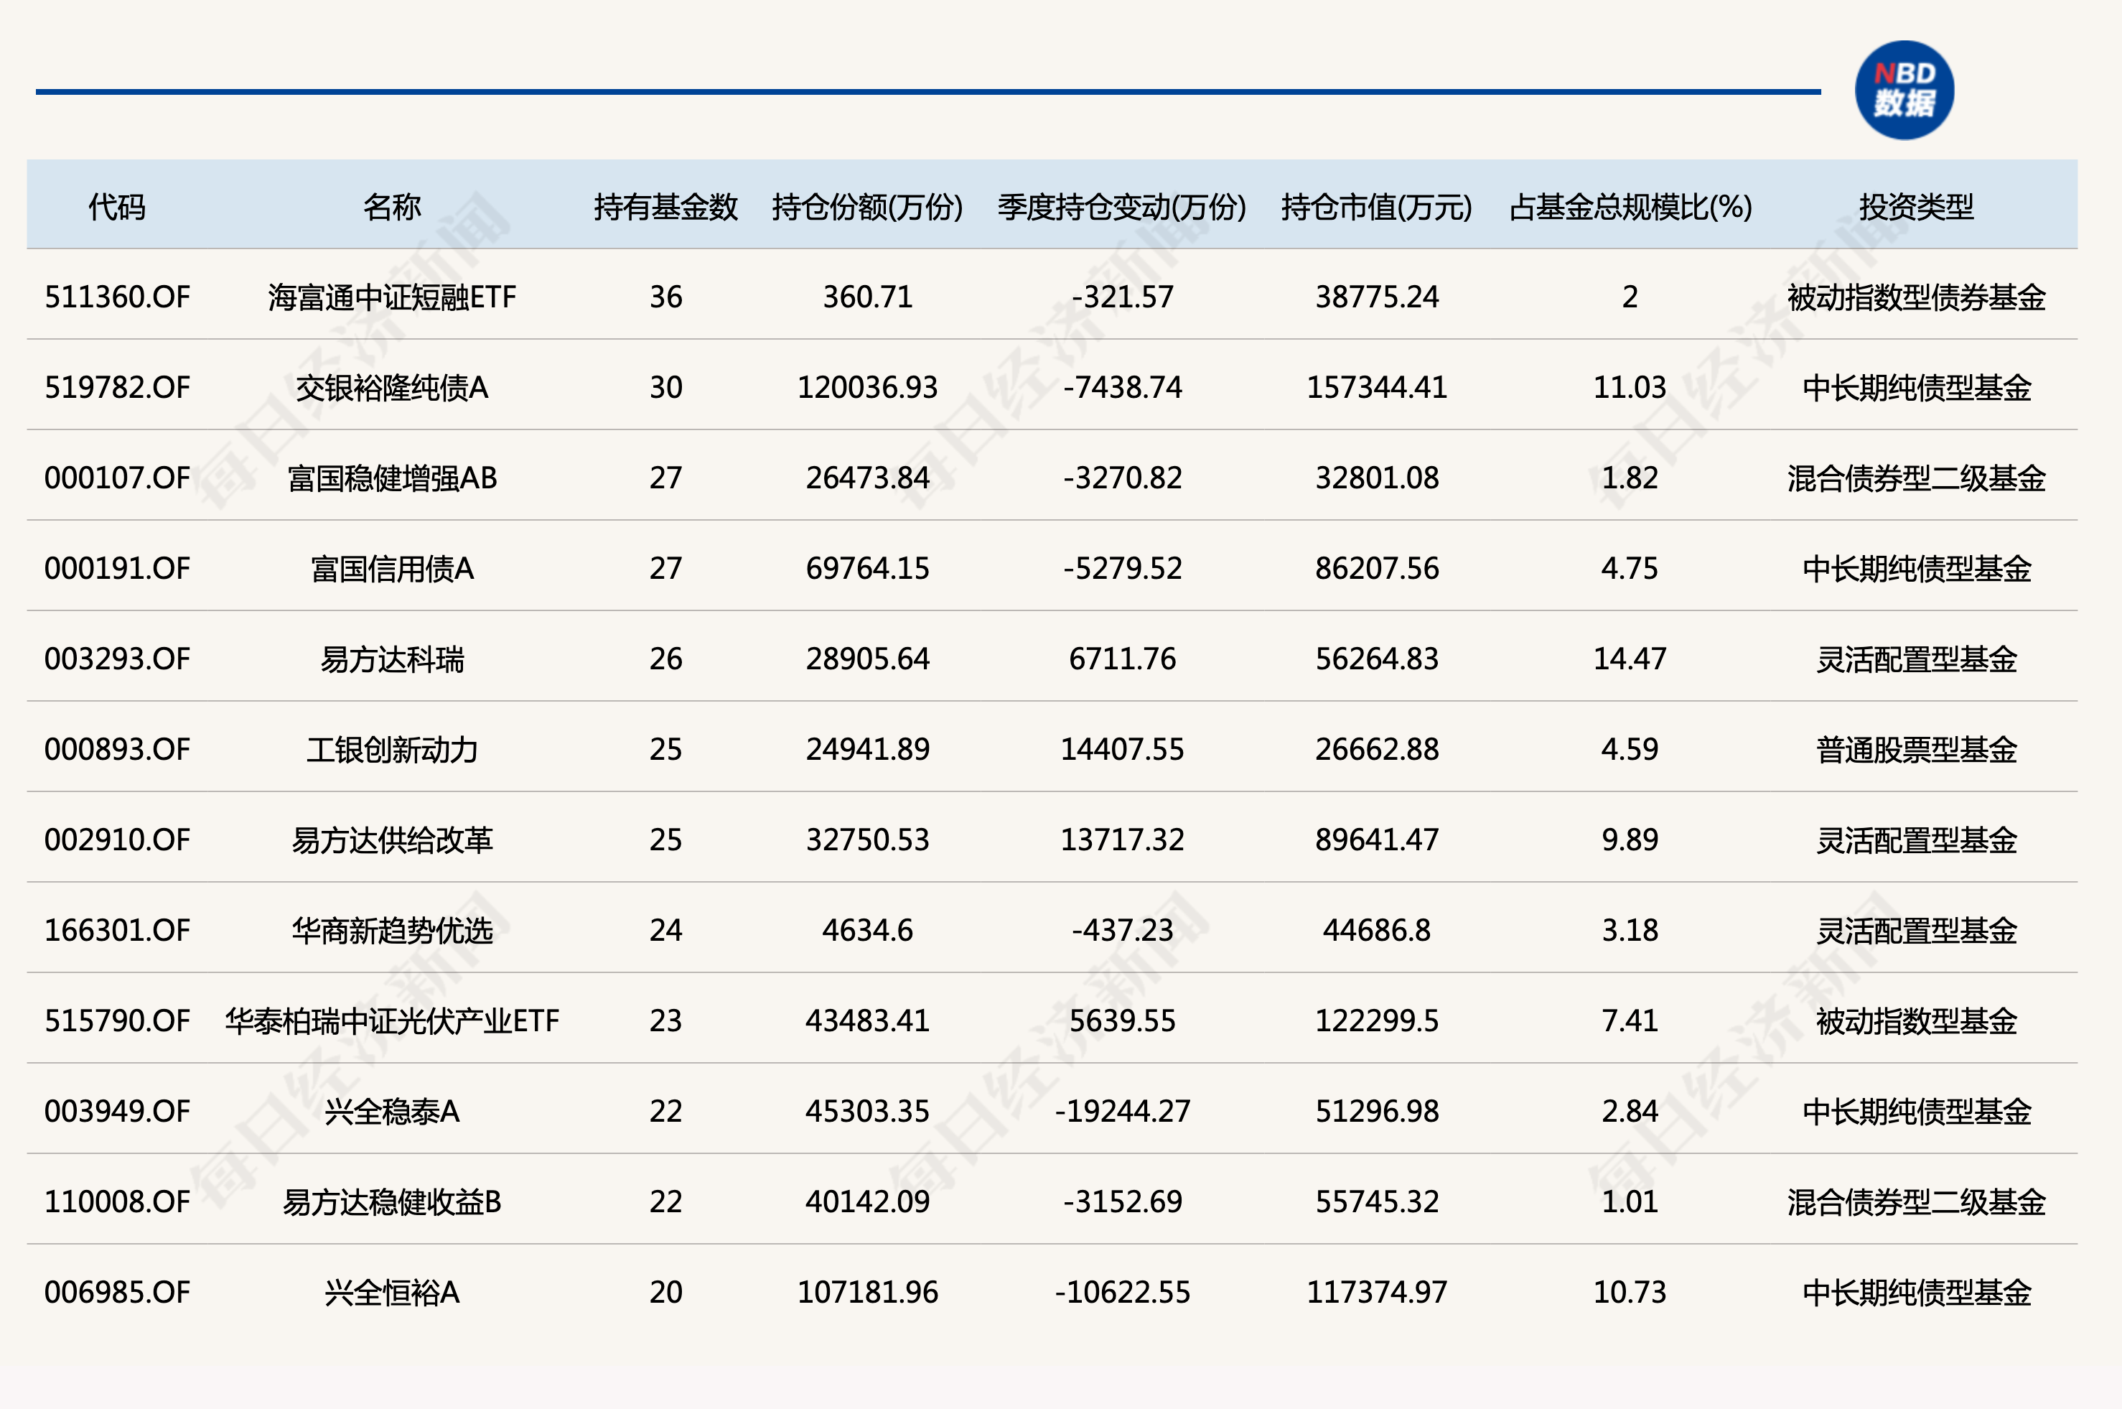
Task: Select fund name 易方达供给改革
Action: pos(391,840)
